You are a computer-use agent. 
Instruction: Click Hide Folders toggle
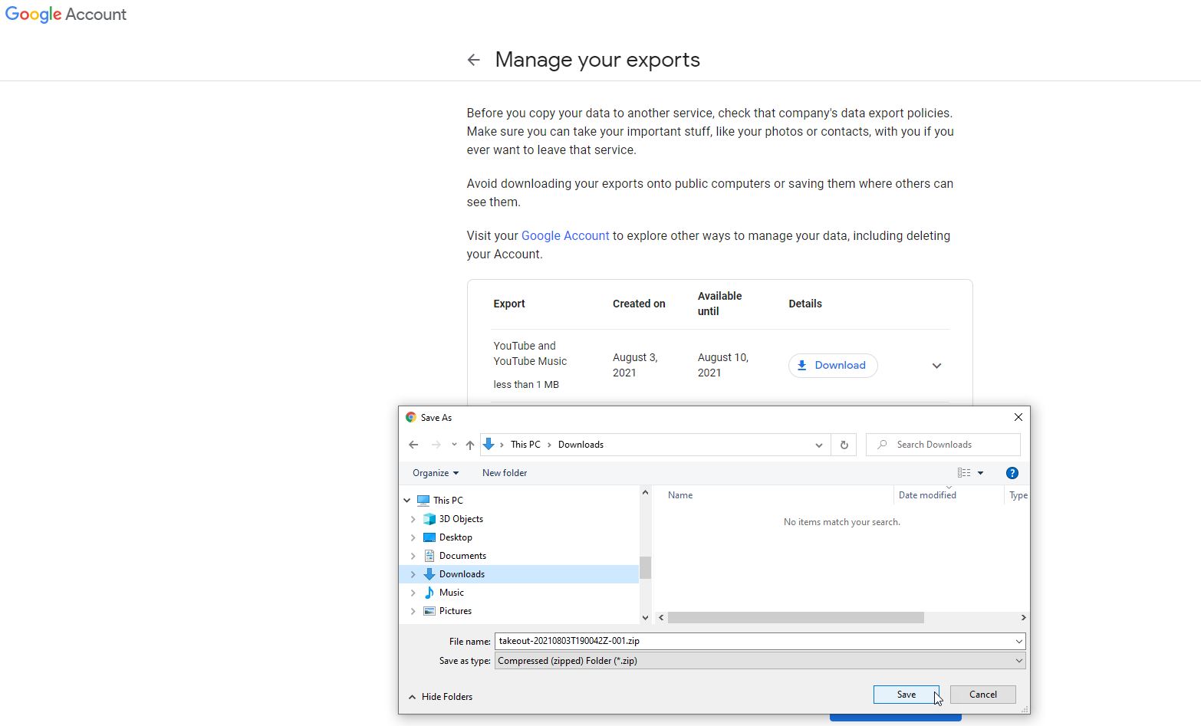click(x=441, y=697)
